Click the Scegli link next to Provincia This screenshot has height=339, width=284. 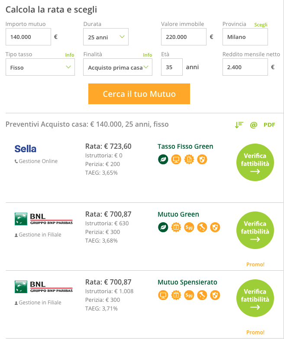[x=261, y=25]
